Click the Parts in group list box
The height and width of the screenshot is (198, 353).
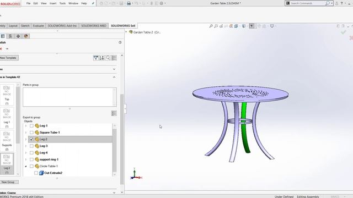pyautogui.click(x=69, y=97)
